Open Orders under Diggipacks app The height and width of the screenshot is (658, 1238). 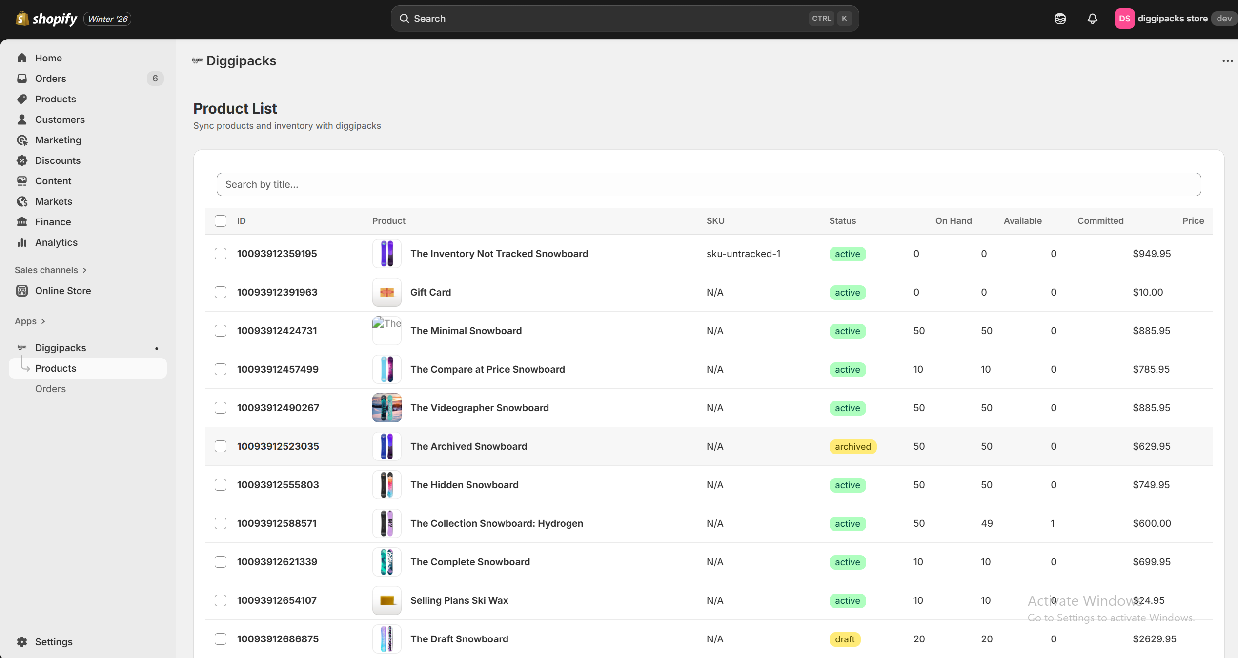coord(50,389)
